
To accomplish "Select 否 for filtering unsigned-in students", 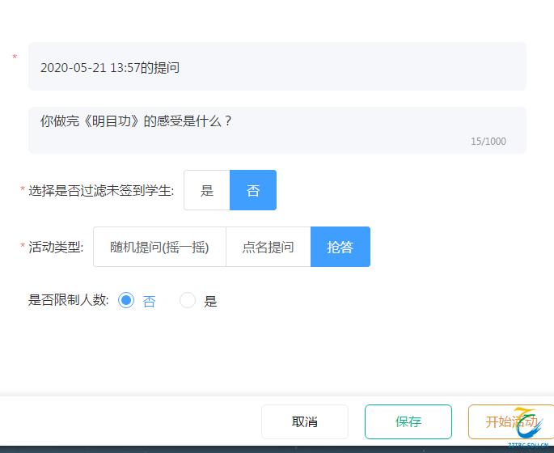I will [253, 191].
